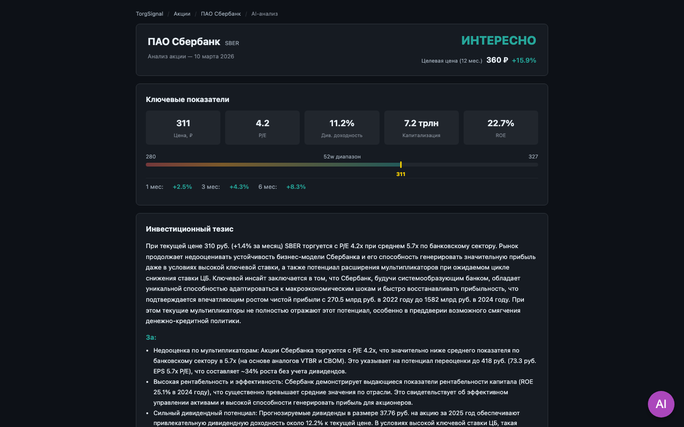The width and height of the screenshot is (684, 427).
Task: Select the Див. доходность 11.2% card
Action: pyautogui.click(x=342, y=128)
